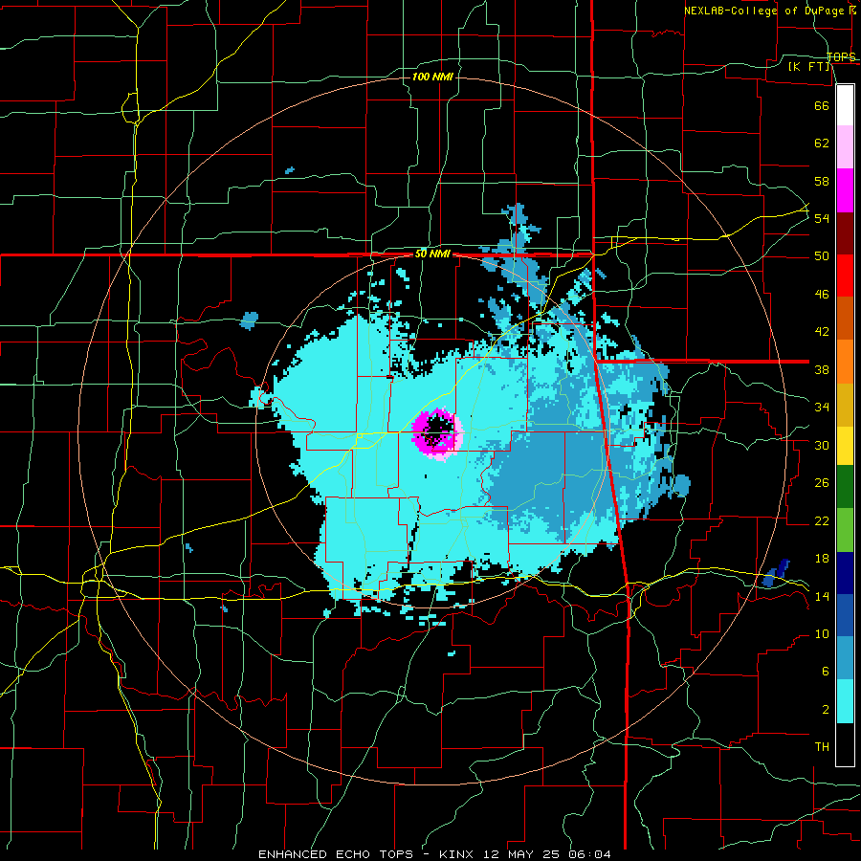861x861 pixels.
Task: Click the dark red swatch between 50 and 54
Action: [845, 232]
